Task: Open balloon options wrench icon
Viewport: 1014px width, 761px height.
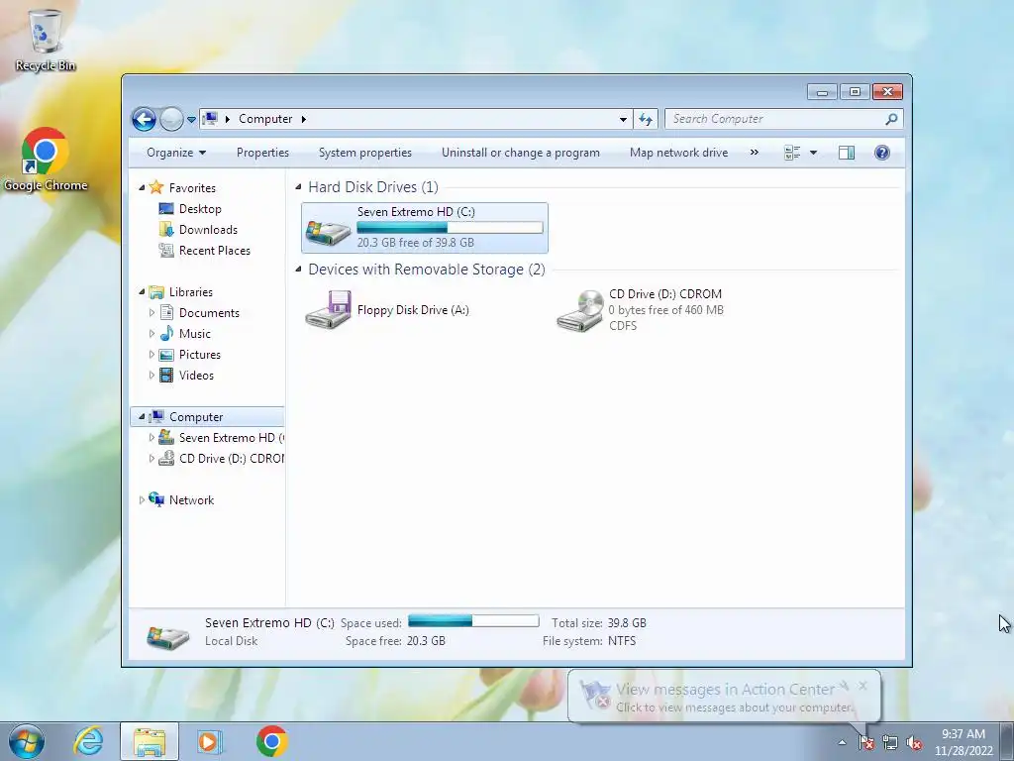Action: click(844, 686)
